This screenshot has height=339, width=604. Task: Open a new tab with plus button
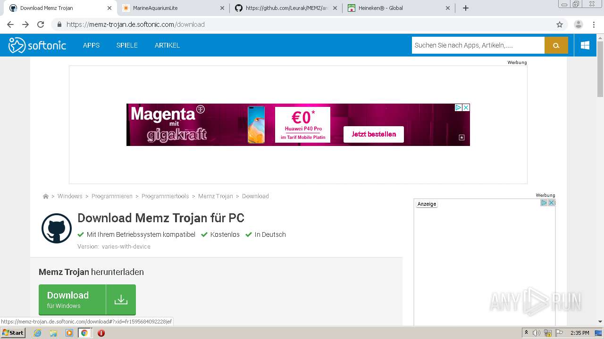466,8
